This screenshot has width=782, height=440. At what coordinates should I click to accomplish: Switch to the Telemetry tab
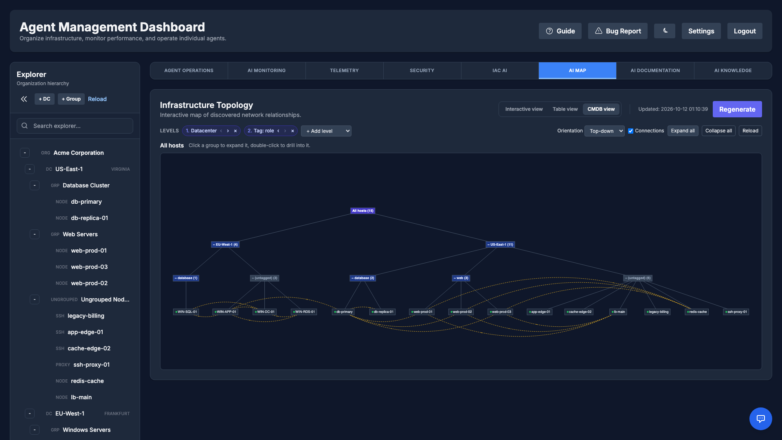pyautogui.click(x=344, y=70)
